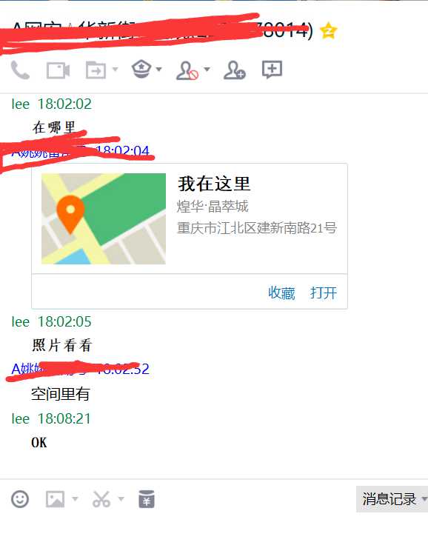Click the police cap report icon
This screenshot has height=548, width=428.
tap(141, 69)
